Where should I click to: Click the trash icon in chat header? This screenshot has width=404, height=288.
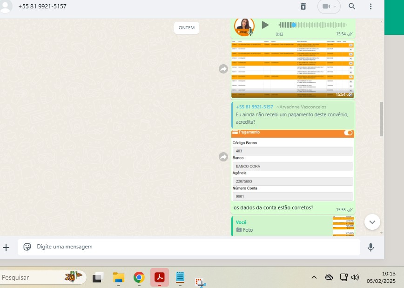pos(303,7)
